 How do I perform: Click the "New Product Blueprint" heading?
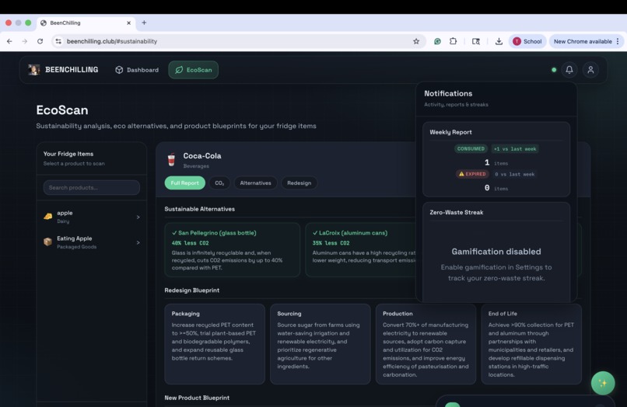click(197, 398)
